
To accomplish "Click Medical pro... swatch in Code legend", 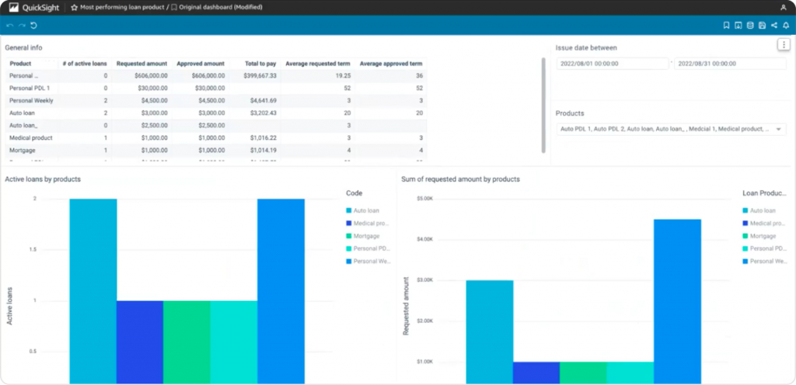I will pyautogui.click(x=349, y=223).
